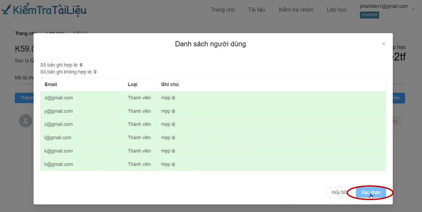Select the i@gmail.com row

213,138
